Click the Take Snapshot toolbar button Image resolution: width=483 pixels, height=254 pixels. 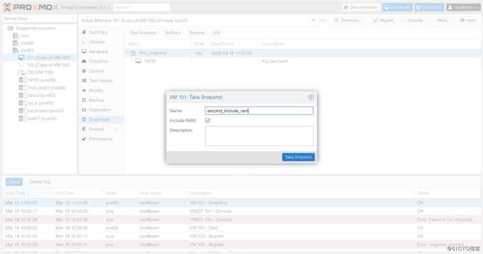[x=144, y=32]
